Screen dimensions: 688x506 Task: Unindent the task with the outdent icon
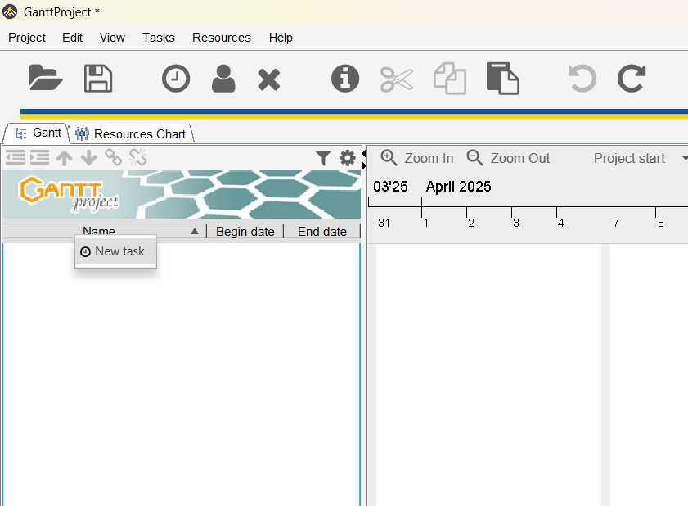pos(16,157)
